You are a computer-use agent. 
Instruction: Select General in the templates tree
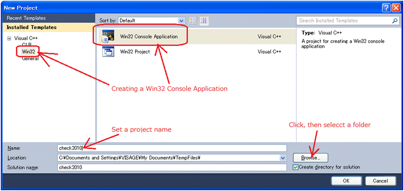30,58
